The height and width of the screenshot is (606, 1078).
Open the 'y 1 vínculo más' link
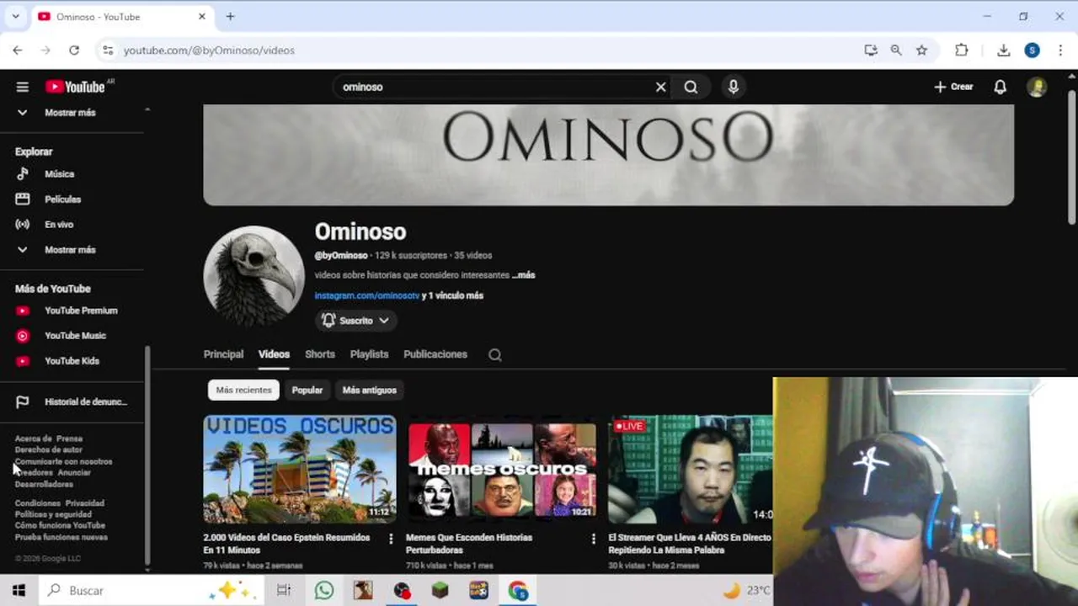tap(452, 296)
